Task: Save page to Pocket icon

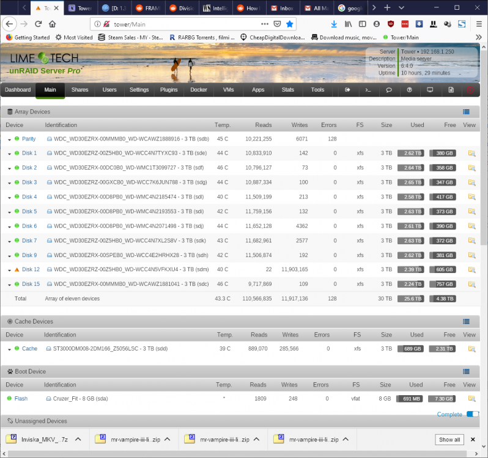Action: [277, 24]
